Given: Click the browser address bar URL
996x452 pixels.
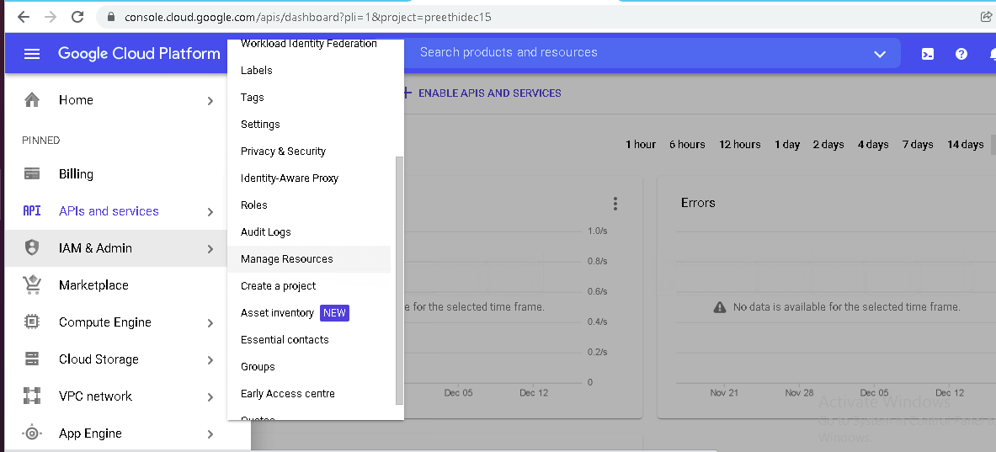Looking at the screenshot, I should tap(308, 17).
